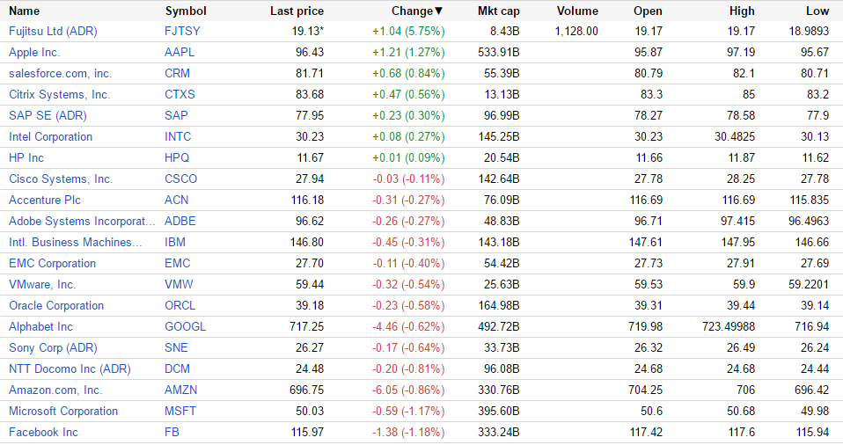Viewport: 843px width, 445px height.
Task: Click the FB ticker symbol
Action: [x=172, y=432]
